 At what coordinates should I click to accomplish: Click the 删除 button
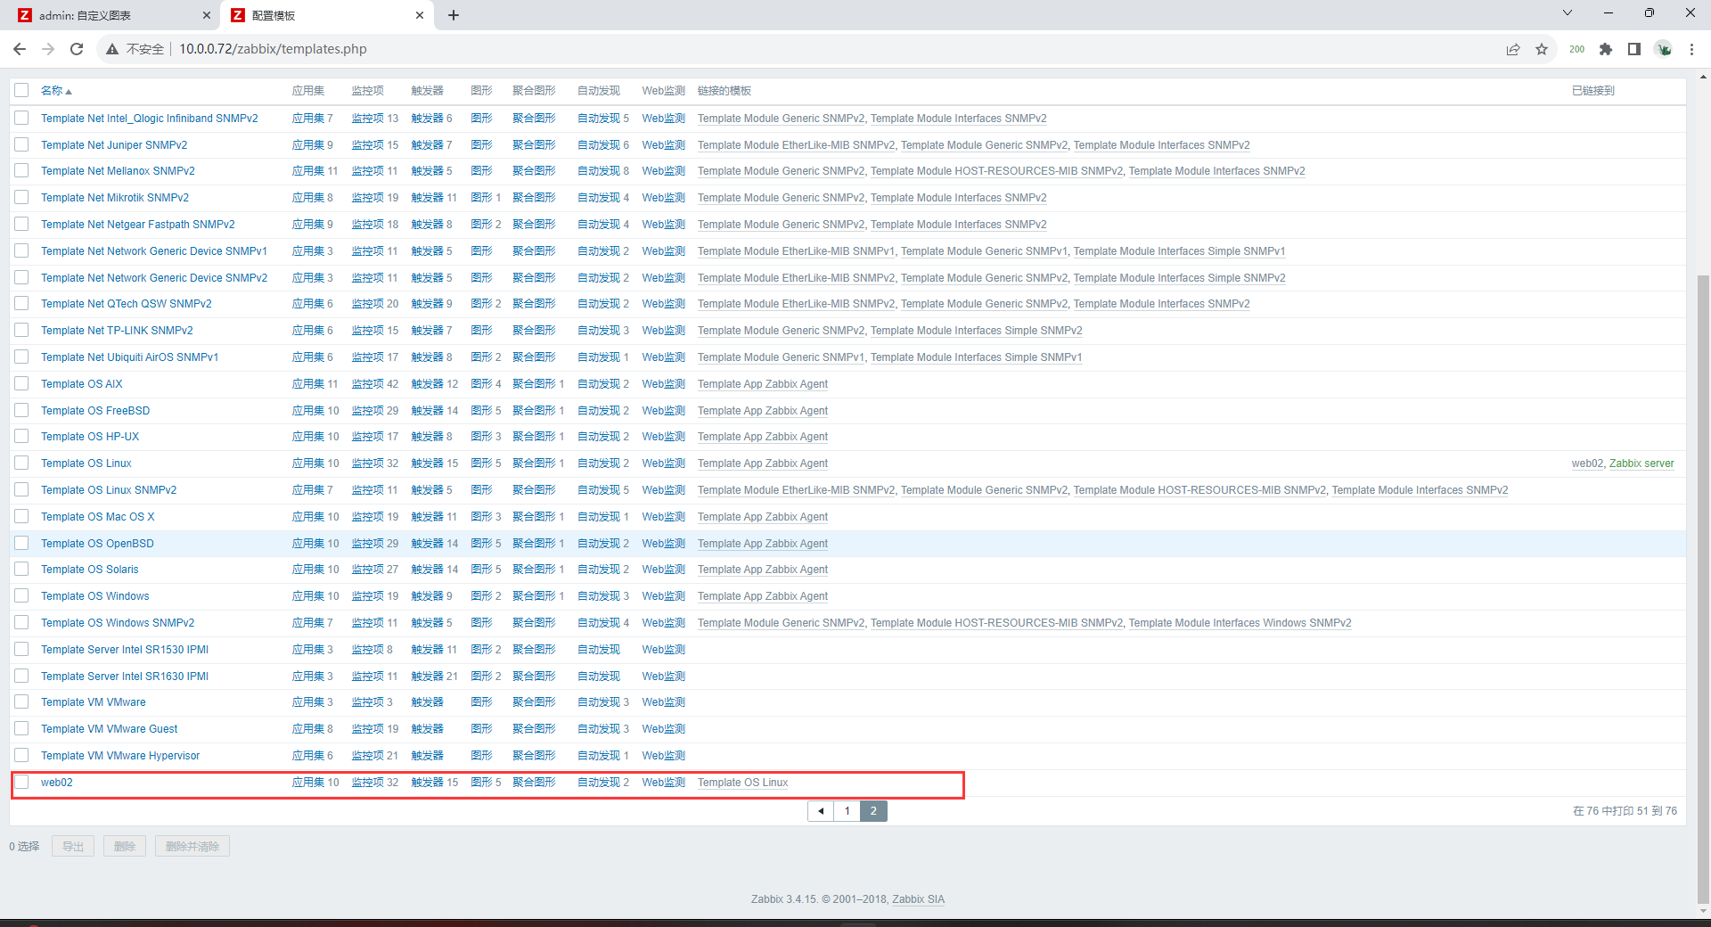(125, 847)
